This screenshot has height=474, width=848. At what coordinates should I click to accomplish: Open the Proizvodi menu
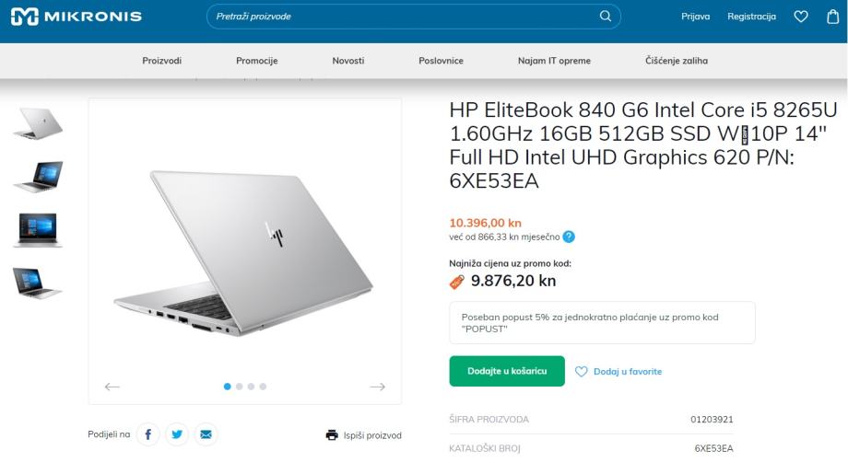[161, 61]
